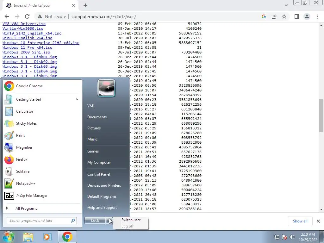This screenshot has width=324, height=243.
Task: Click Chrome icon in taskbar
Action: coord(67,237)
